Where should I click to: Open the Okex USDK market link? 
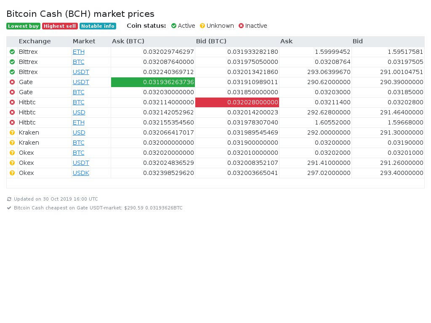click(x=81, y=173)
